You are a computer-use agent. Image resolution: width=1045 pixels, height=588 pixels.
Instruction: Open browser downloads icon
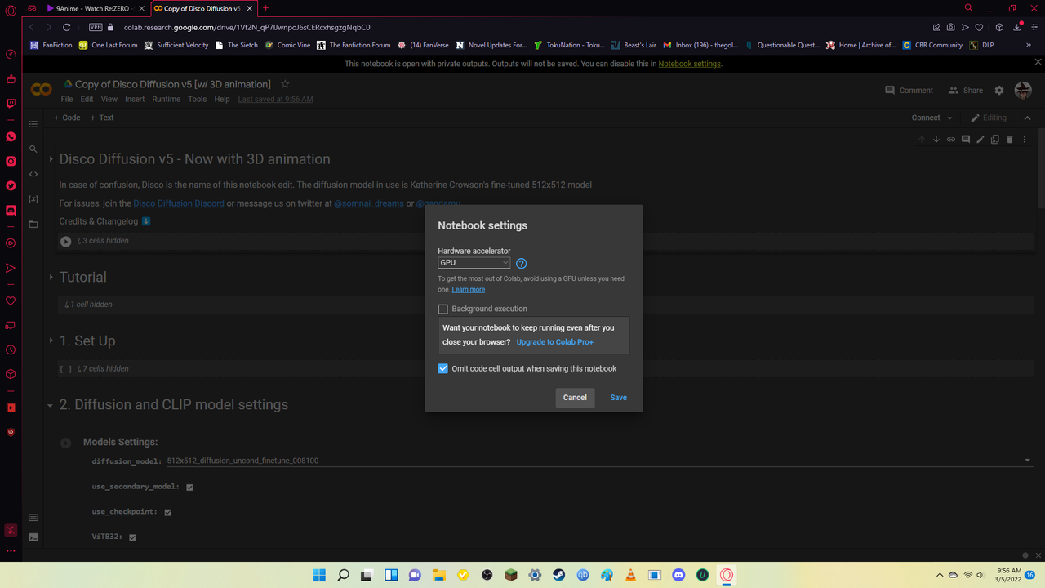1016,27
